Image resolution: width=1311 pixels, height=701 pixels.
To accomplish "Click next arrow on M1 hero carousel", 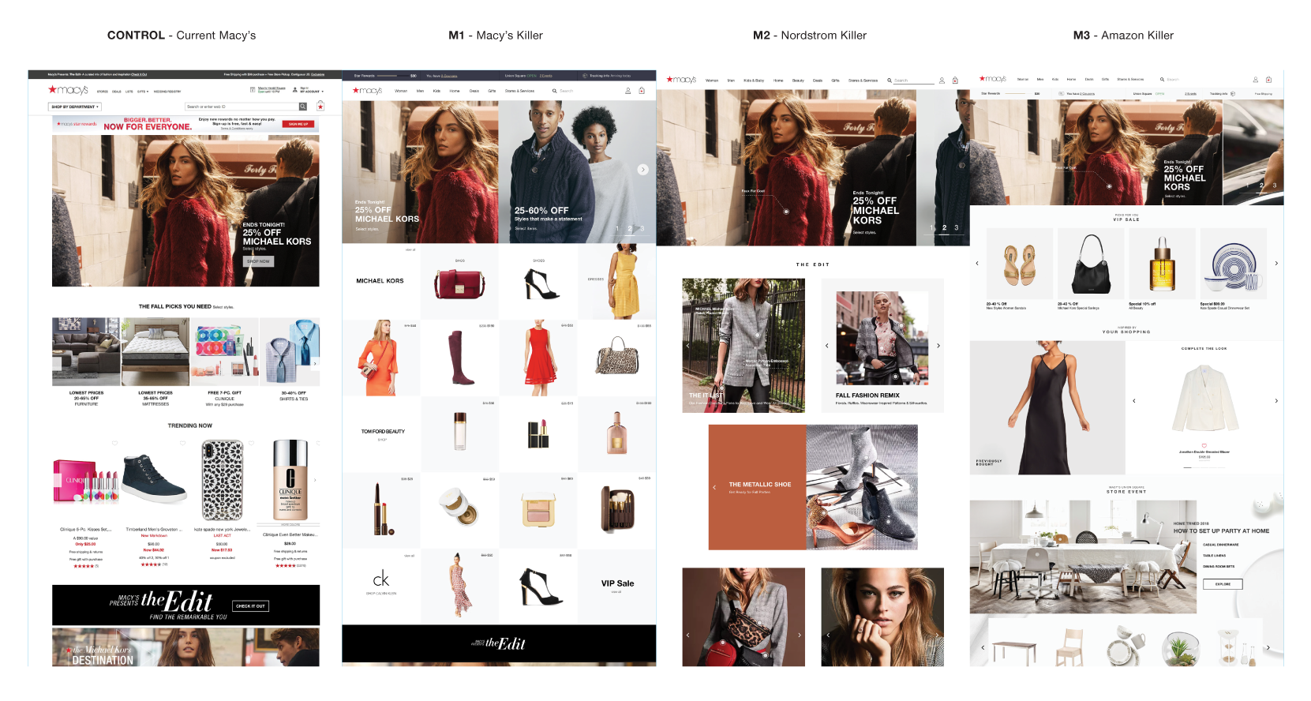I will pyautogui.click(x=642, y=170).
